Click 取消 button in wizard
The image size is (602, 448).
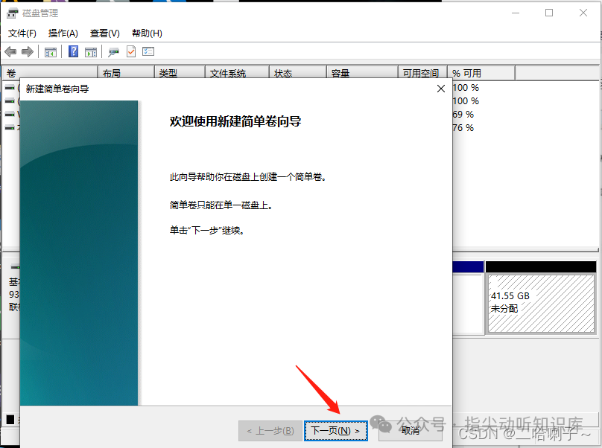point(411,431)
